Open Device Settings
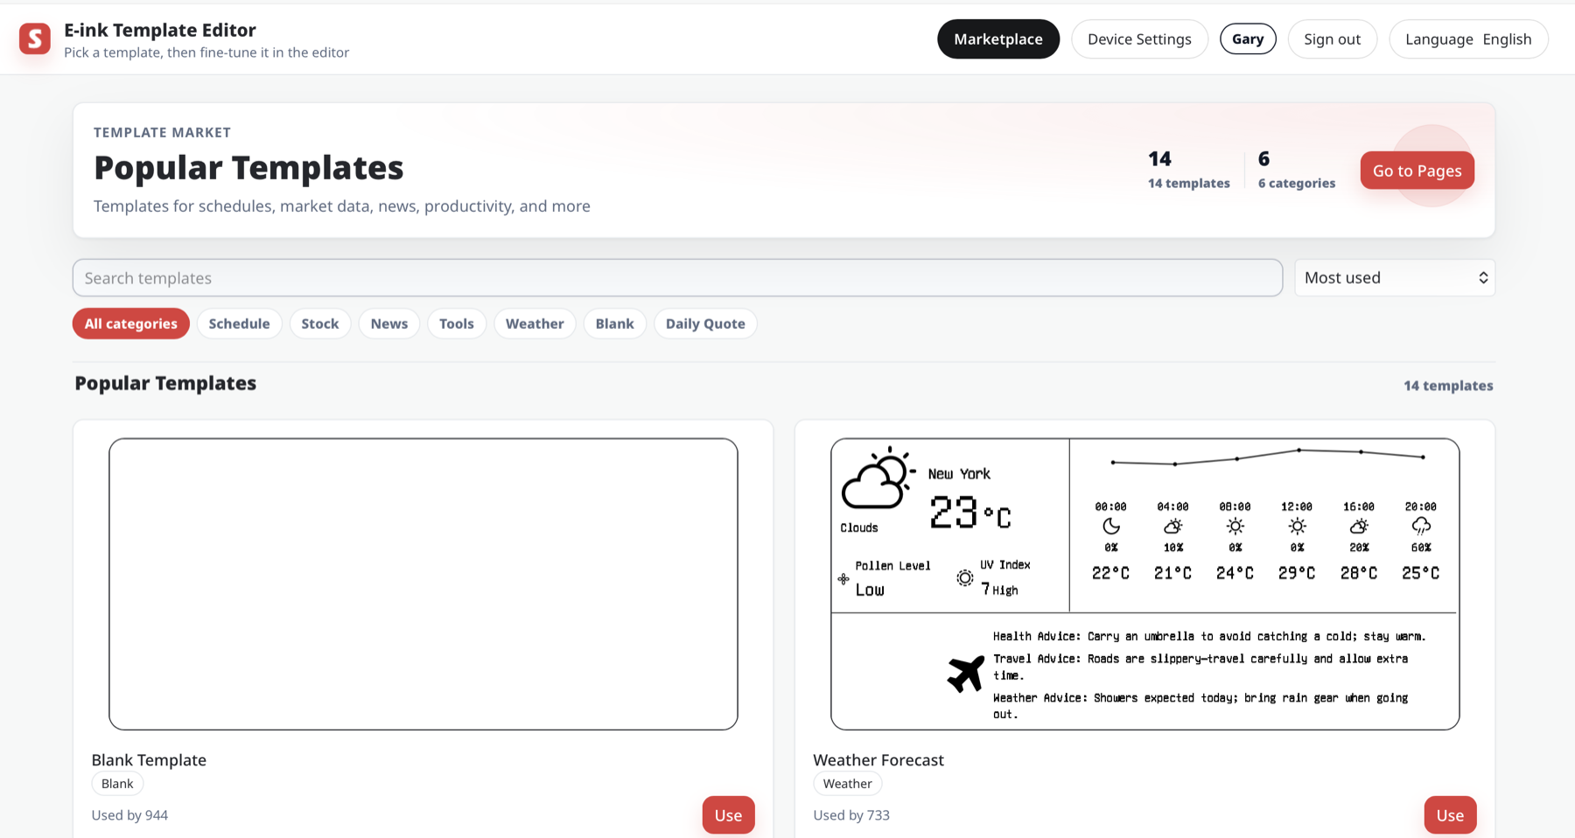Image resolution: width=1575 pixels, height=838 pixels. point(1139,39)
